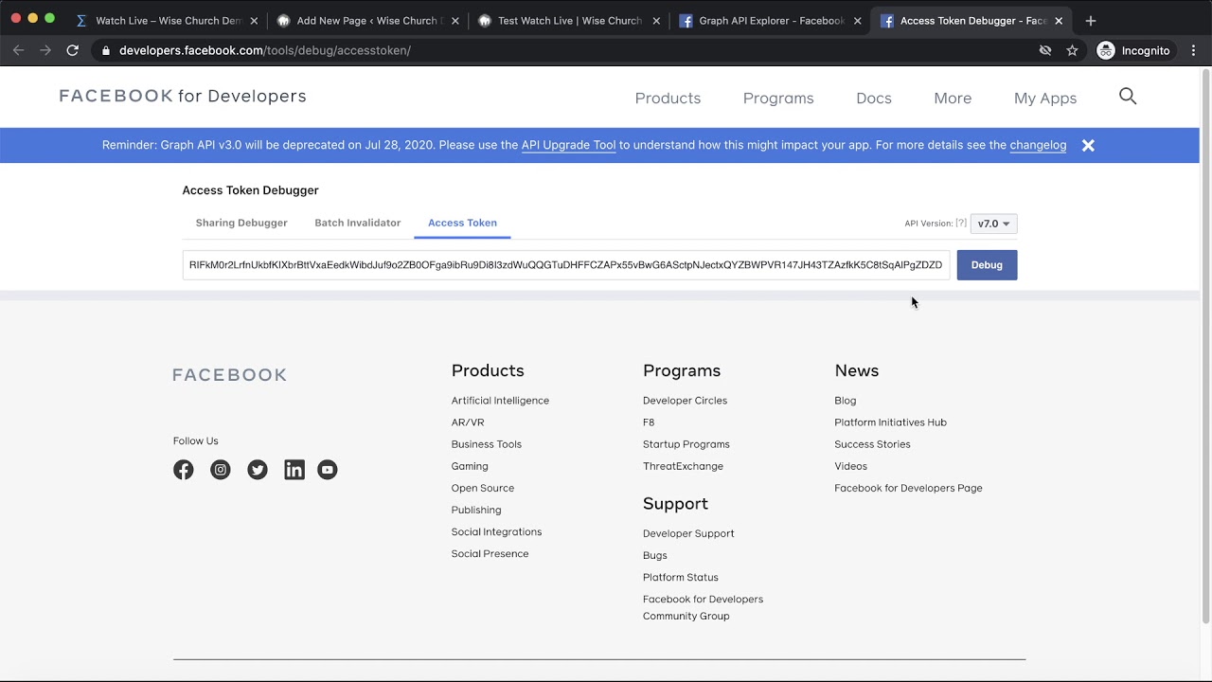Screen dimensions: 1212x682
Task: Open the Platform Status link
Action: 680,577
